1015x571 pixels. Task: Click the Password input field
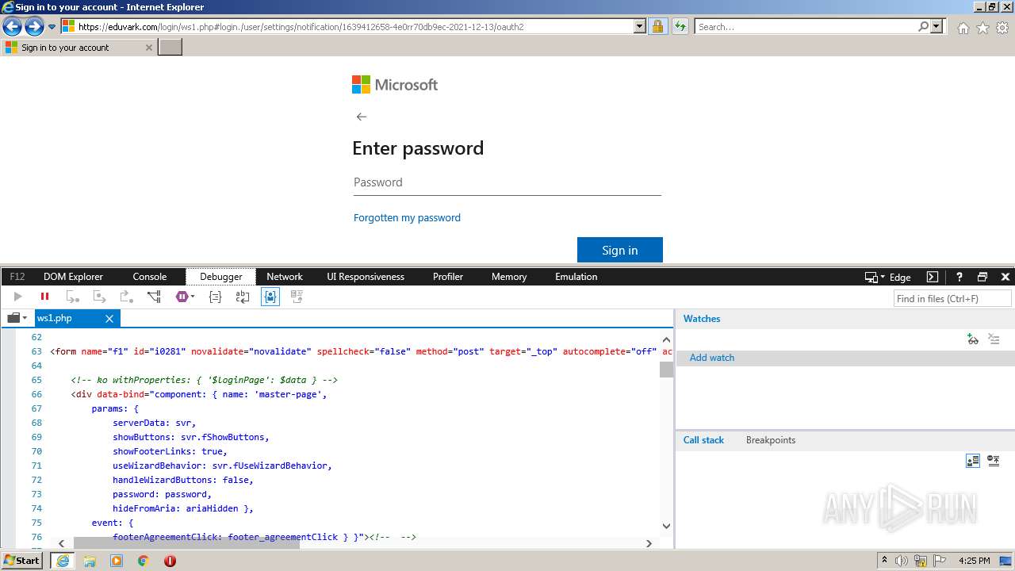pos(507,182)
